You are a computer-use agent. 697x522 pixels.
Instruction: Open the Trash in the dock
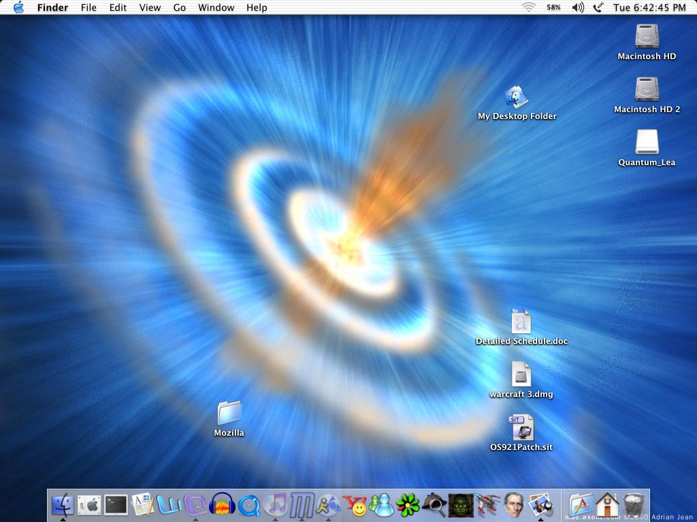(x=634, y=505)
